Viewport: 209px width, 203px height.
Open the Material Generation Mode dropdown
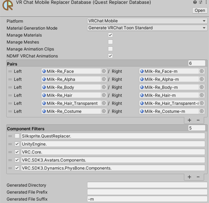point(147,28)
